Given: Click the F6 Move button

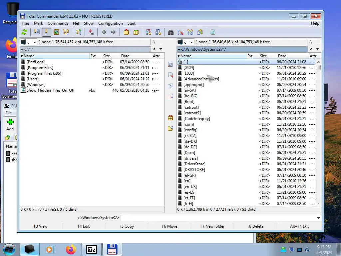Looking at the screenshot, I should pyautogui.click(x=170, y=226).
